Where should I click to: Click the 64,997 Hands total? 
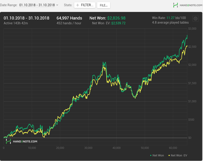[x=69, y=18]
